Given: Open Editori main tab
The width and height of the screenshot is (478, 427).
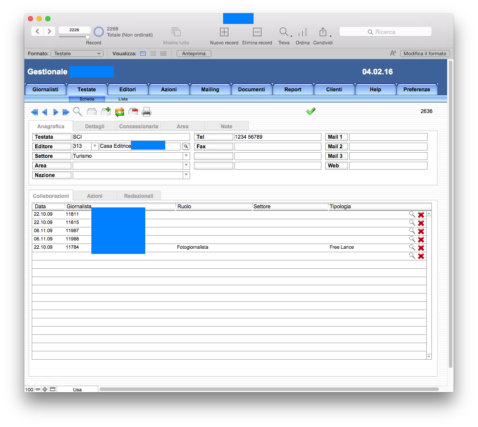Looking at the screenshot, I should pos(127,90).
